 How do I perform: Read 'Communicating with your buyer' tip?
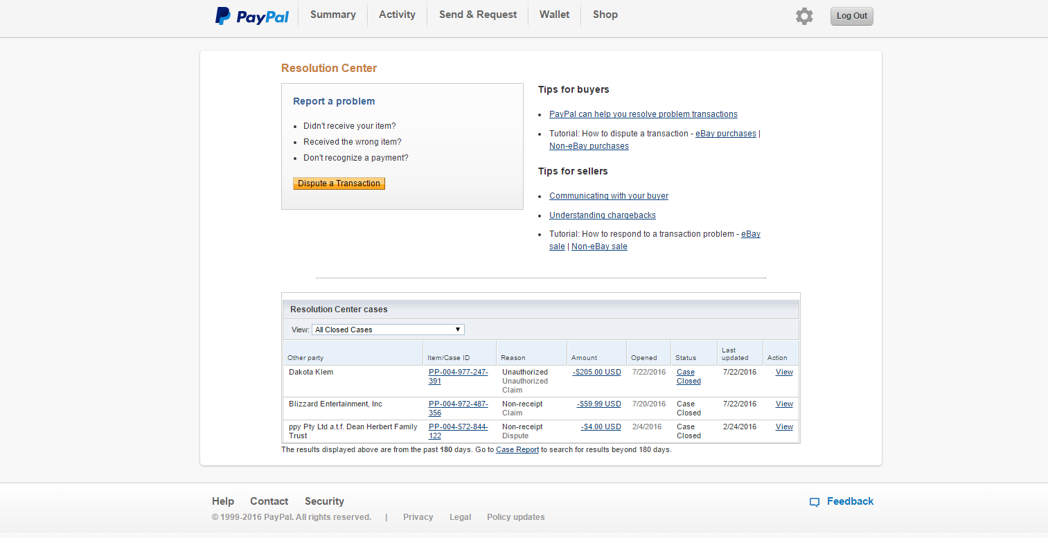(x=609, y=196)
